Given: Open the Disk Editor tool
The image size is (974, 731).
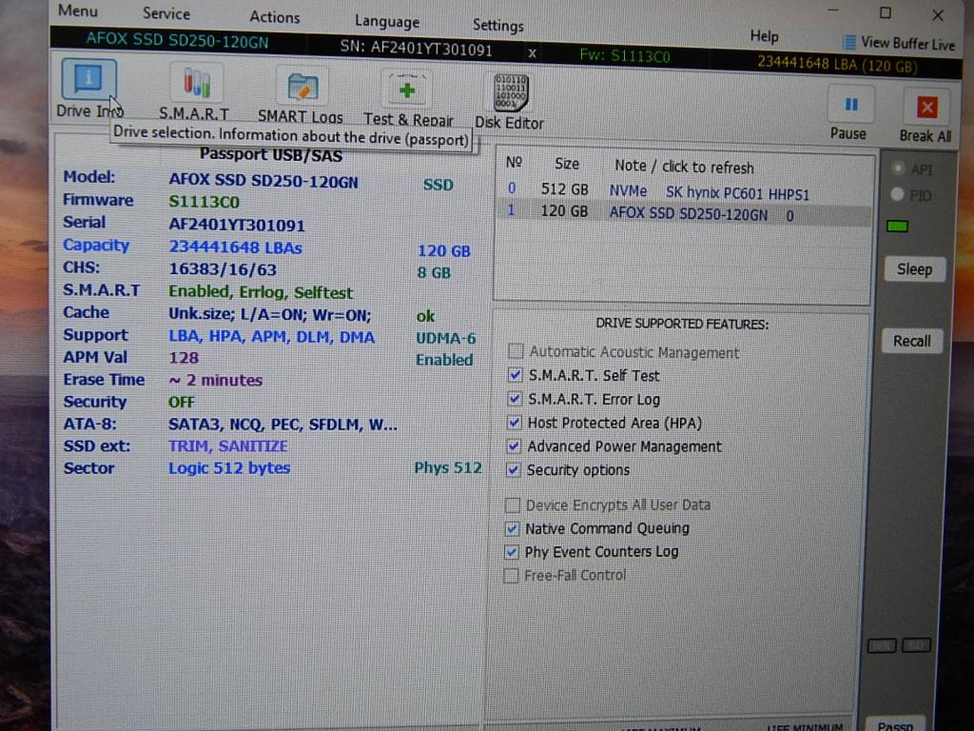Looking at the screenshot, I should click(510, 94).
